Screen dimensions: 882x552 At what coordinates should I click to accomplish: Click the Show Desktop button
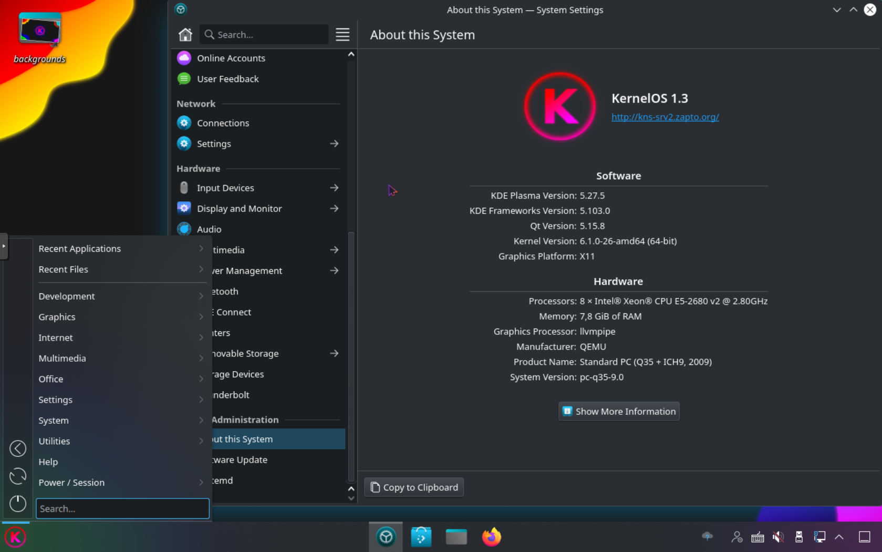(865, 537)
